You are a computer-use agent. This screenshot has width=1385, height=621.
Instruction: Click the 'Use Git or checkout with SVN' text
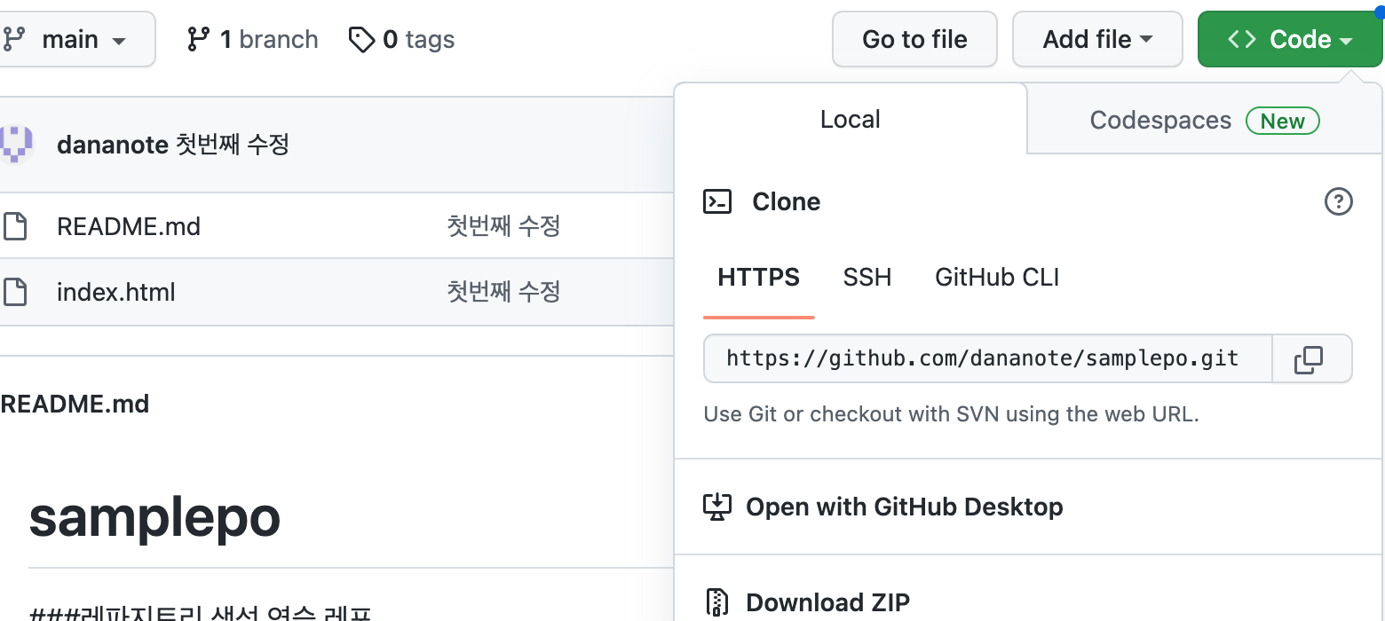(952, 414)
